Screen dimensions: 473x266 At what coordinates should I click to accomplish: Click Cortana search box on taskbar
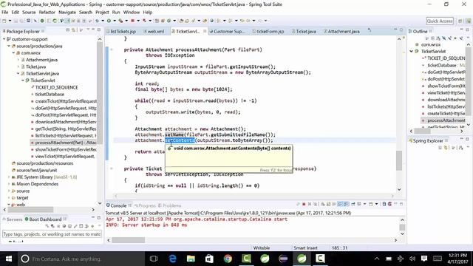[82, 259]
